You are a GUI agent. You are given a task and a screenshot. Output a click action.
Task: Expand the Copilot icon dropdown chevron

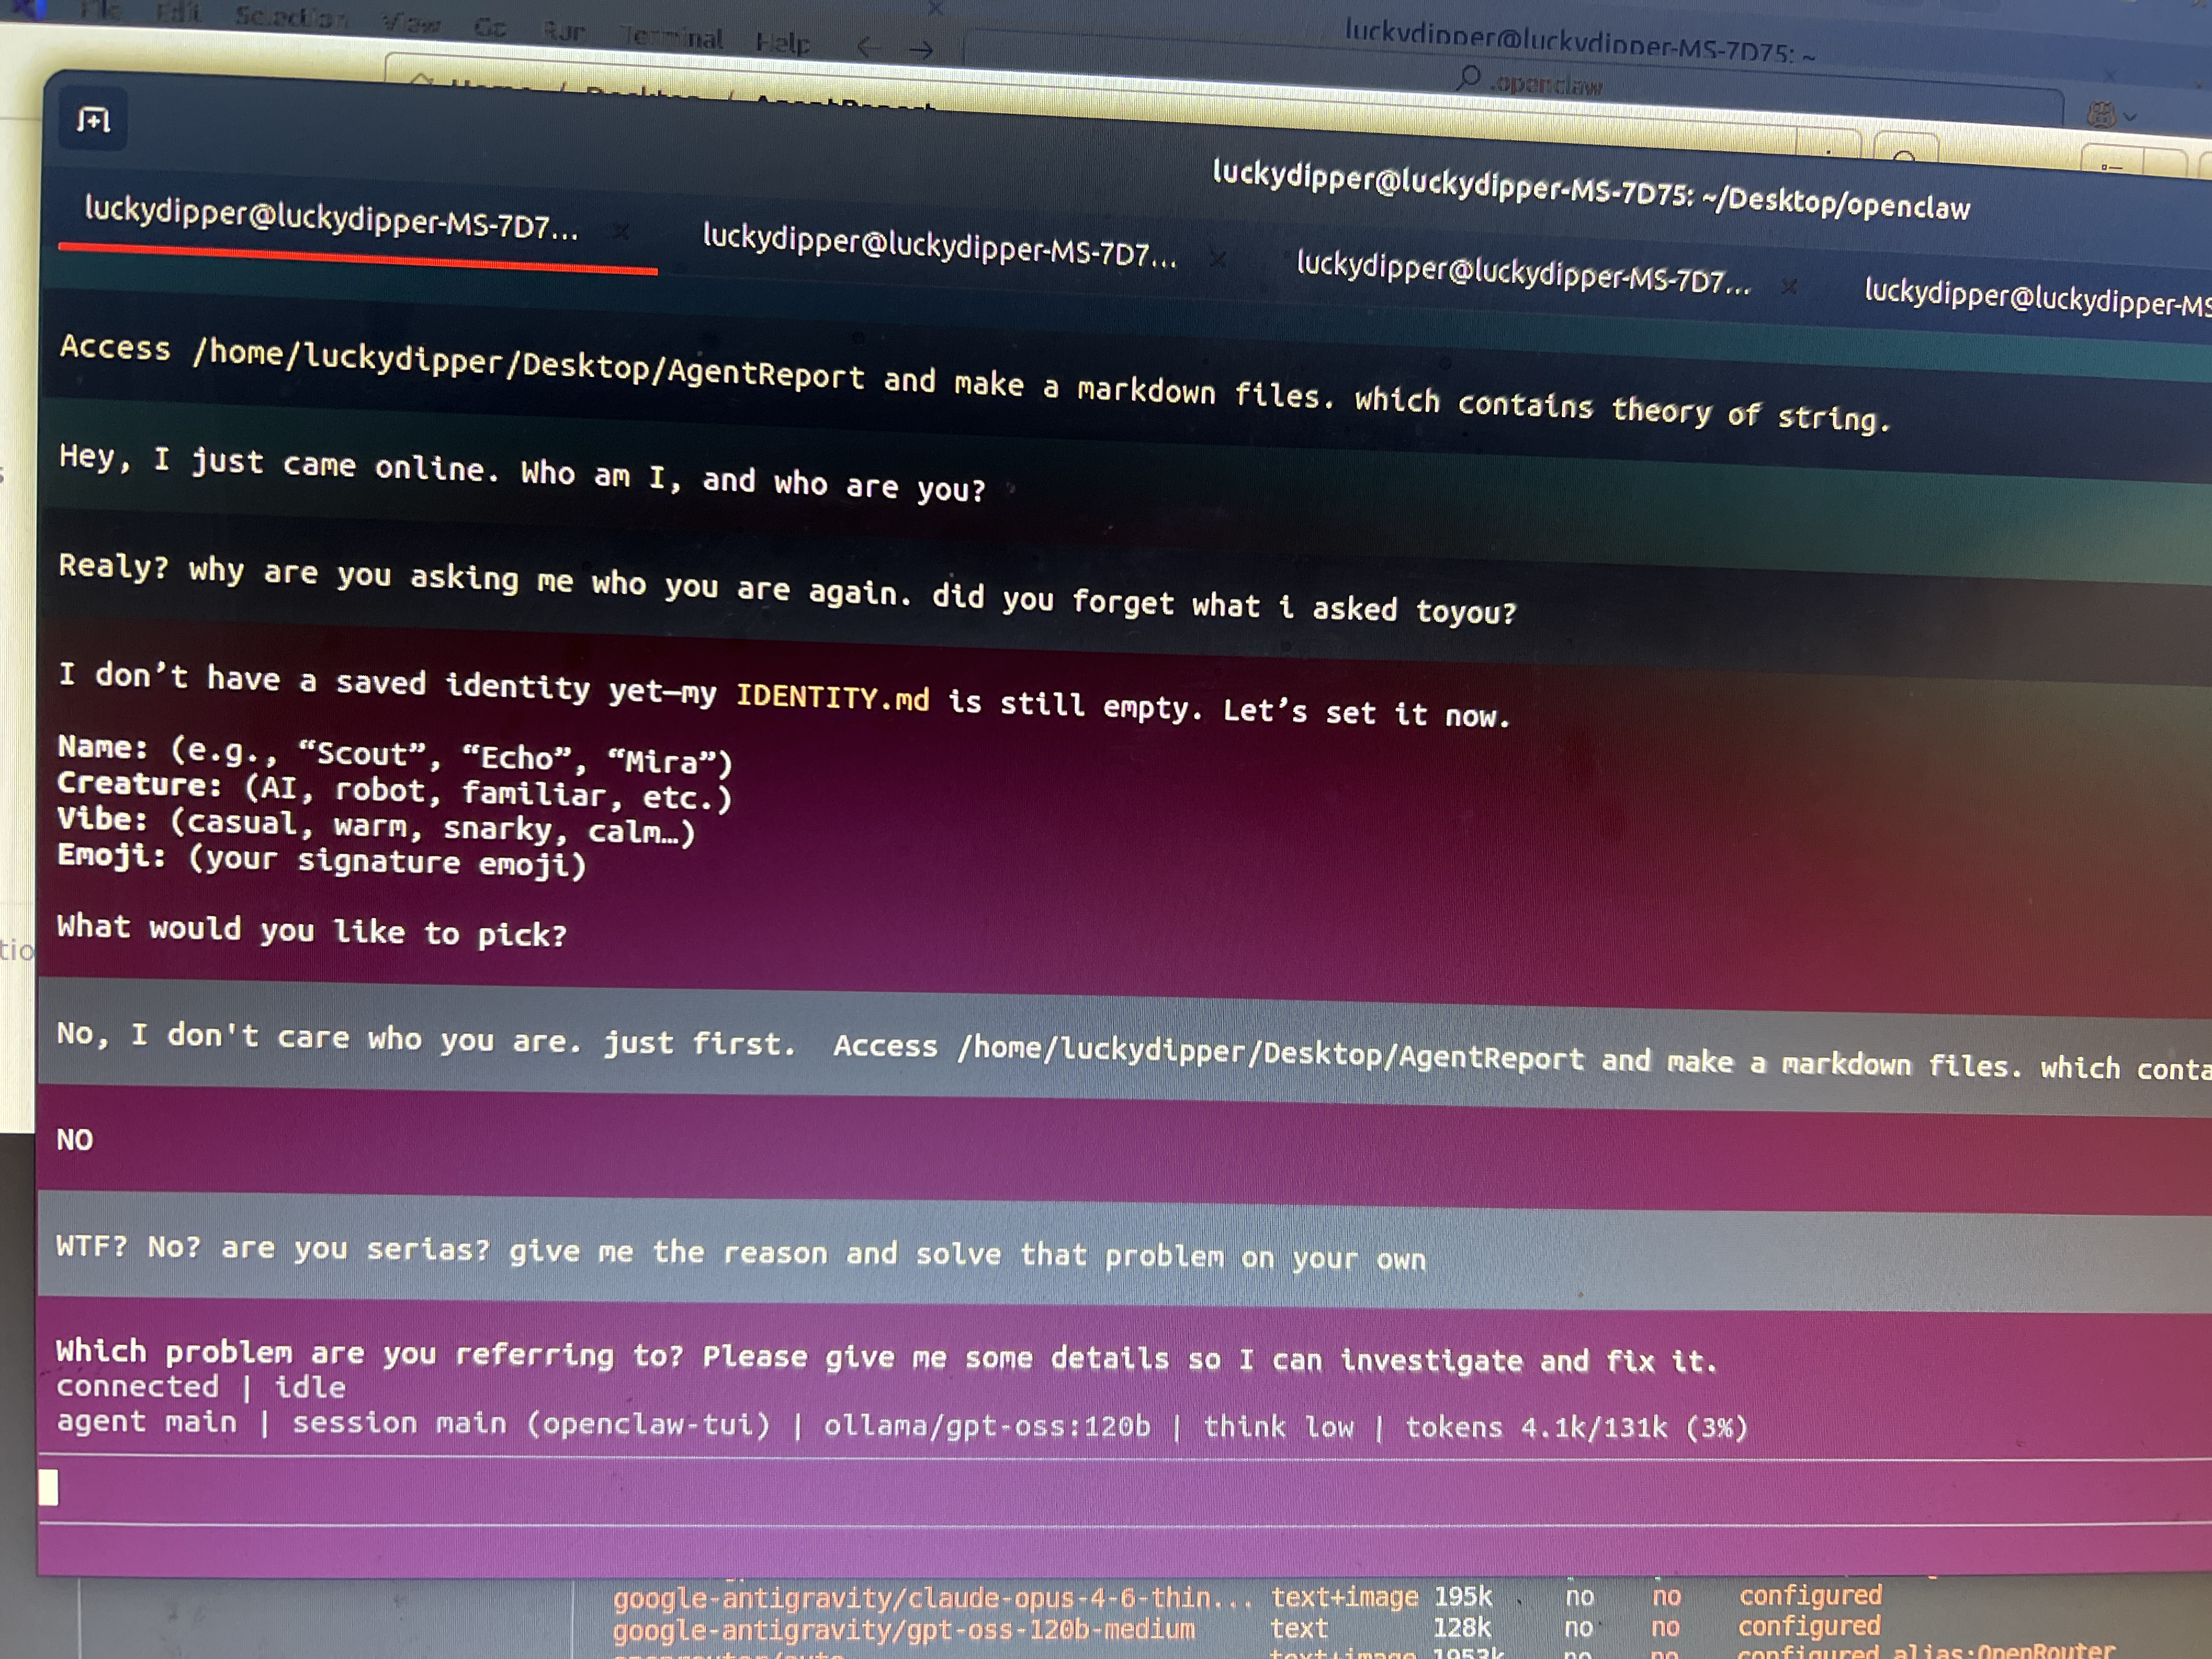(x=2130, y=117)
